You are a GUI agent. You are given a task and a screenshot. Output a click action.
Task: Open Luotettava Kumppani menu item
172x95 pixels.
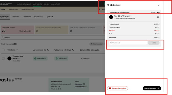(x=24, y=4)
